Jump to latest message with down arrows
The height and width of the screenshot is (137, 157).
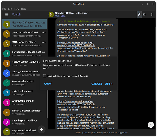click(151, 125)
